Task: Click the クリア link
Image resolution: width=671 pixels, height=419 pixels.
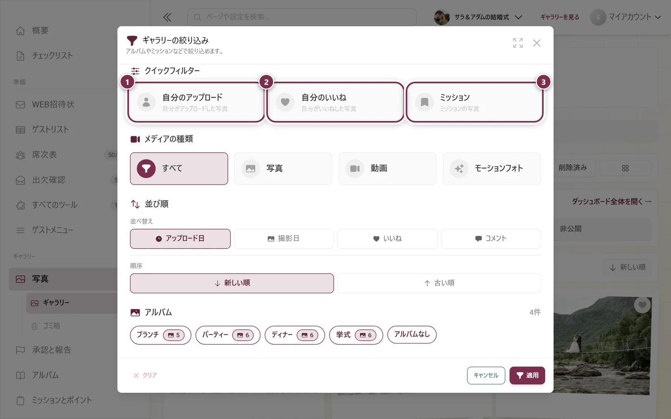Action: [145, 375]
